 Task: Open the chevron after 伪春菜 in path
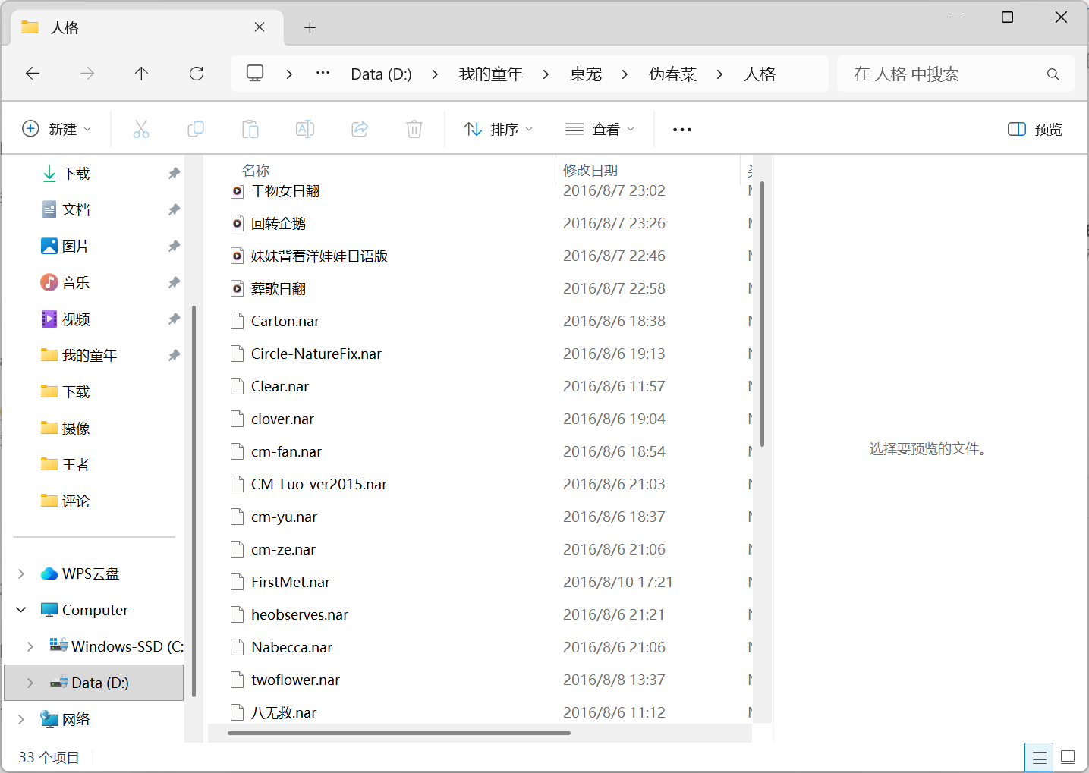(719, 74)
